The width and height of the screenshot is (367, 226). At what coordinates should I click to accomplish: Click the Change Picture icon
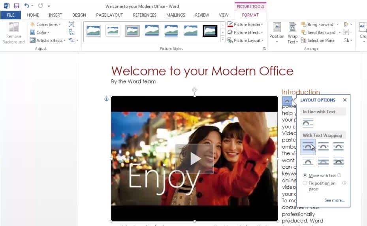point(72,32)
